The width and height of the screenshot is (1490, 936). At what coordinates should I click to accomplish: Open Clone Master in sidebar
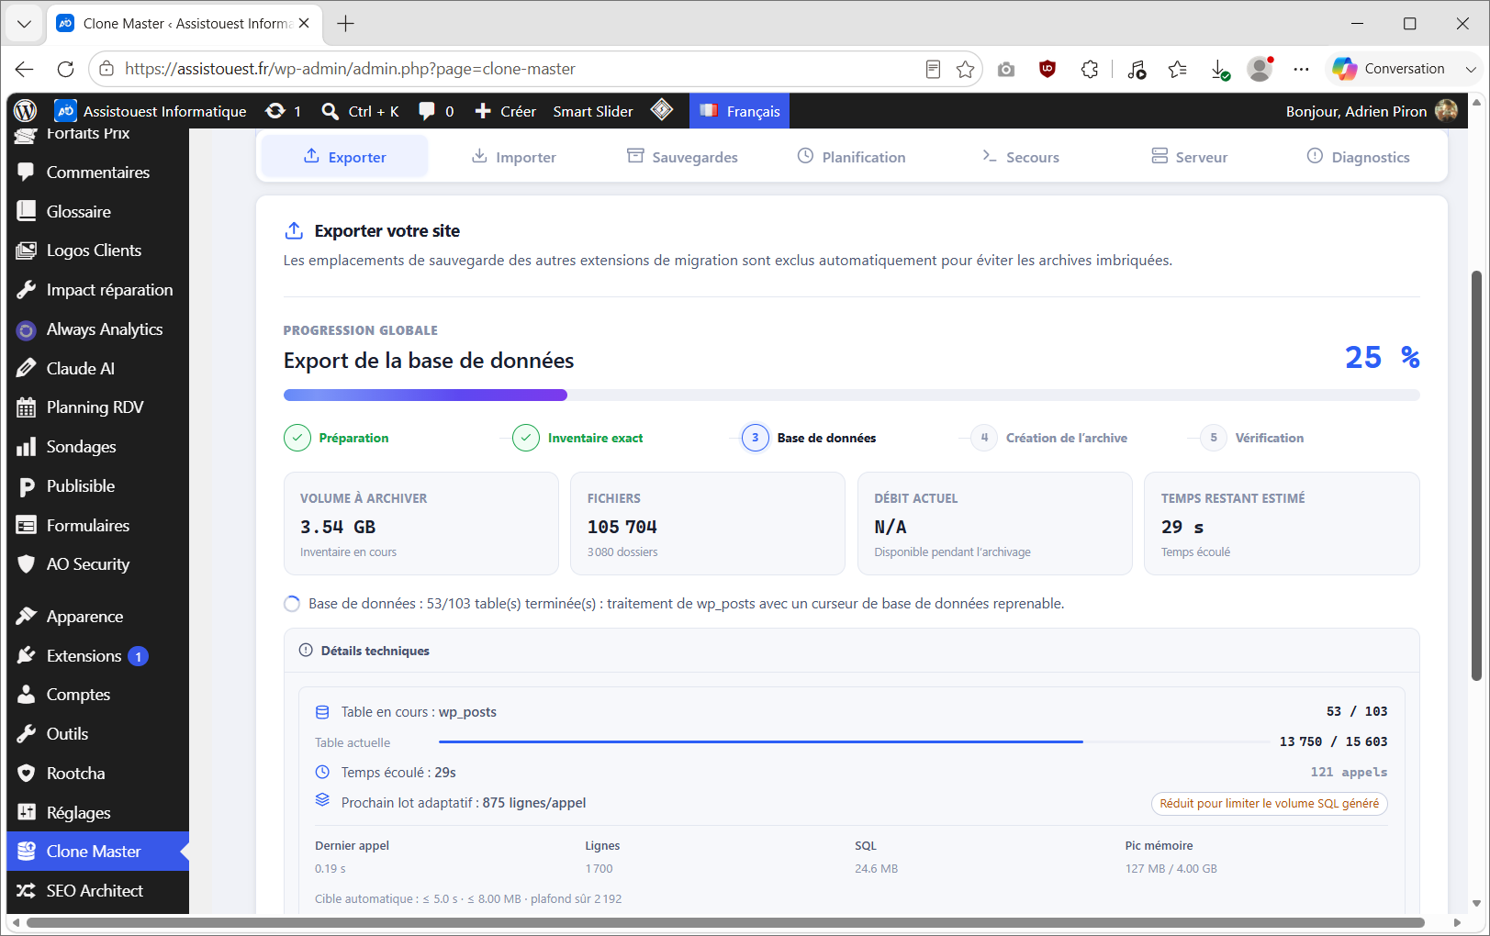[97, 852]
